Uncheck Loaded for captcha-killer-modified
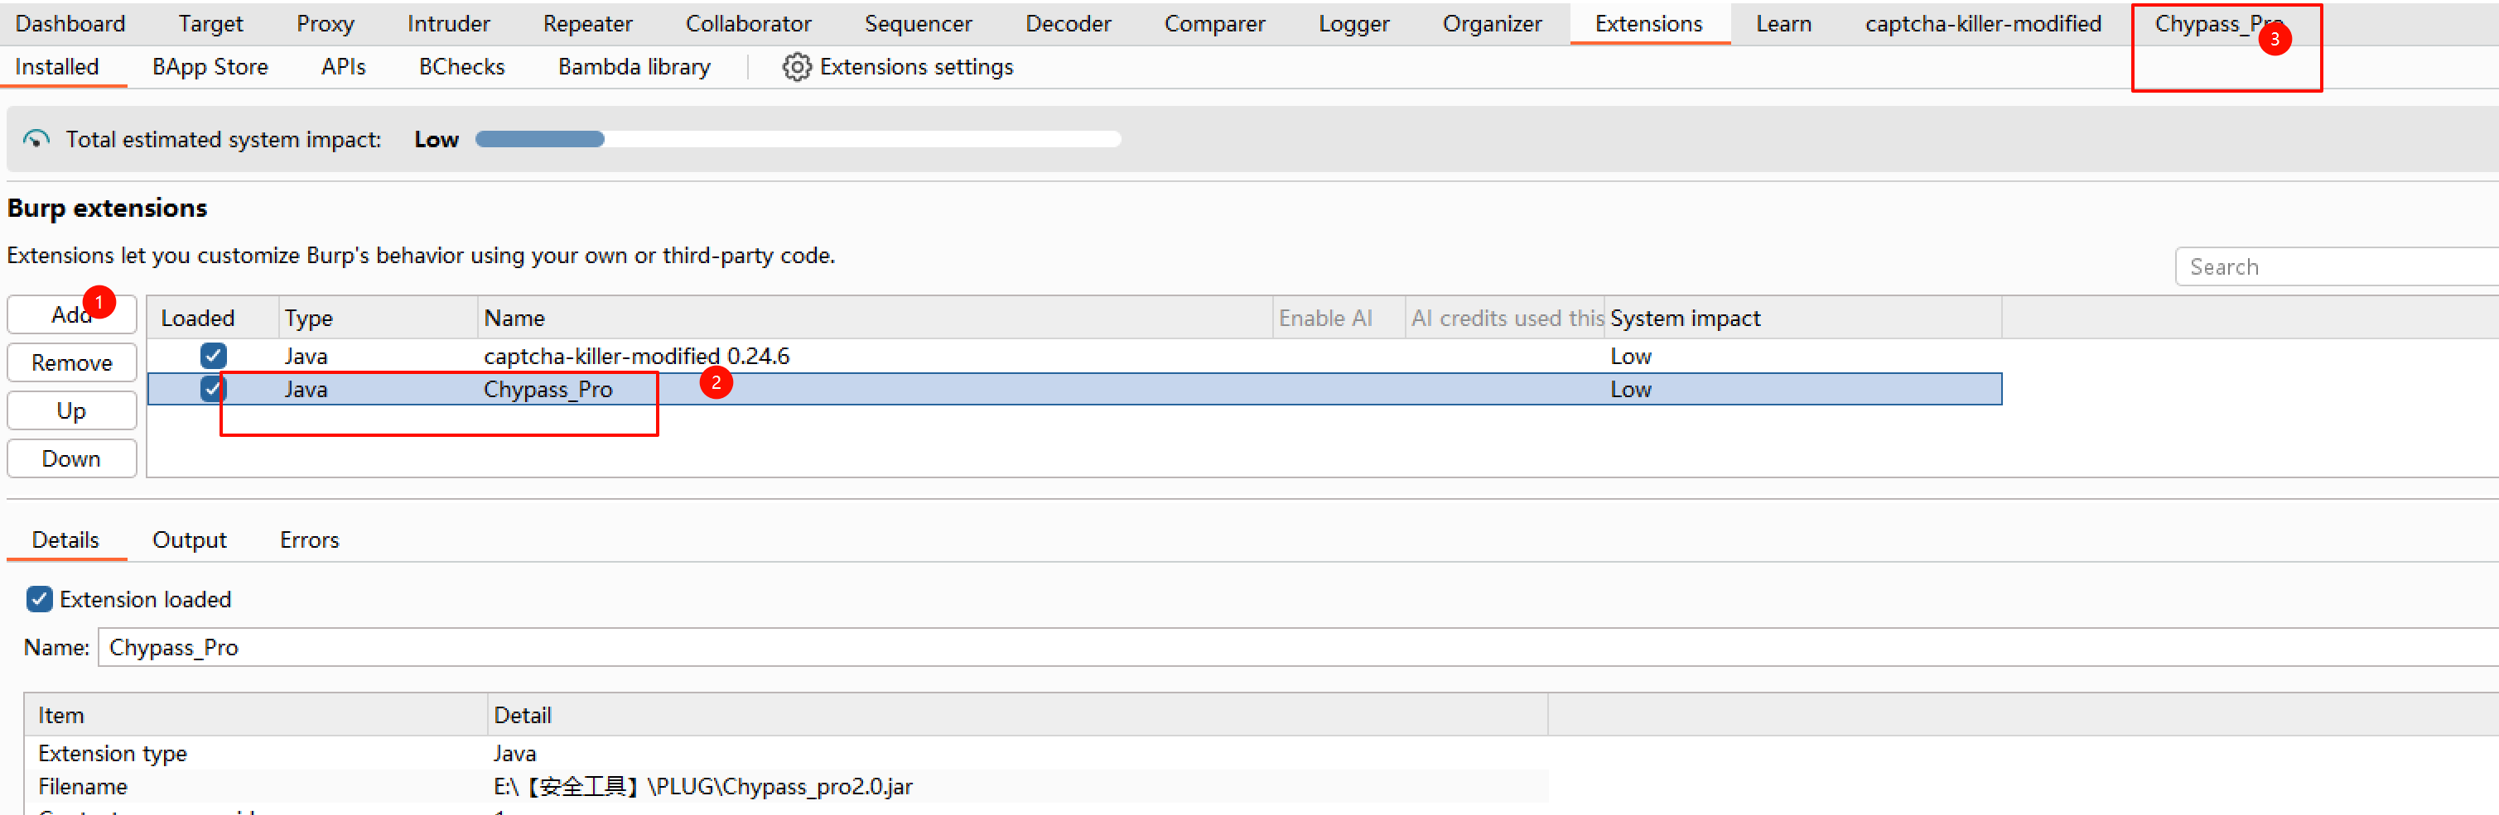 [214, 356]
